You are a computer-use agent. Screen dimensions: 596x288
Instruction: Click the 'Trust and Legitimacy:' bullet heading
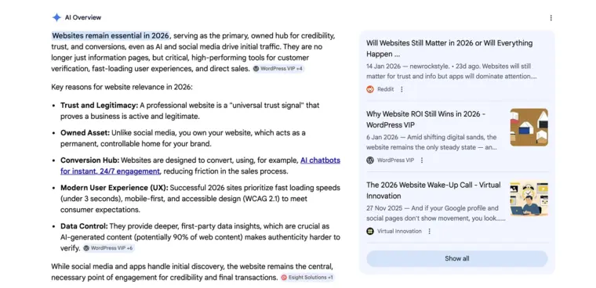click(x=100, y=105)
